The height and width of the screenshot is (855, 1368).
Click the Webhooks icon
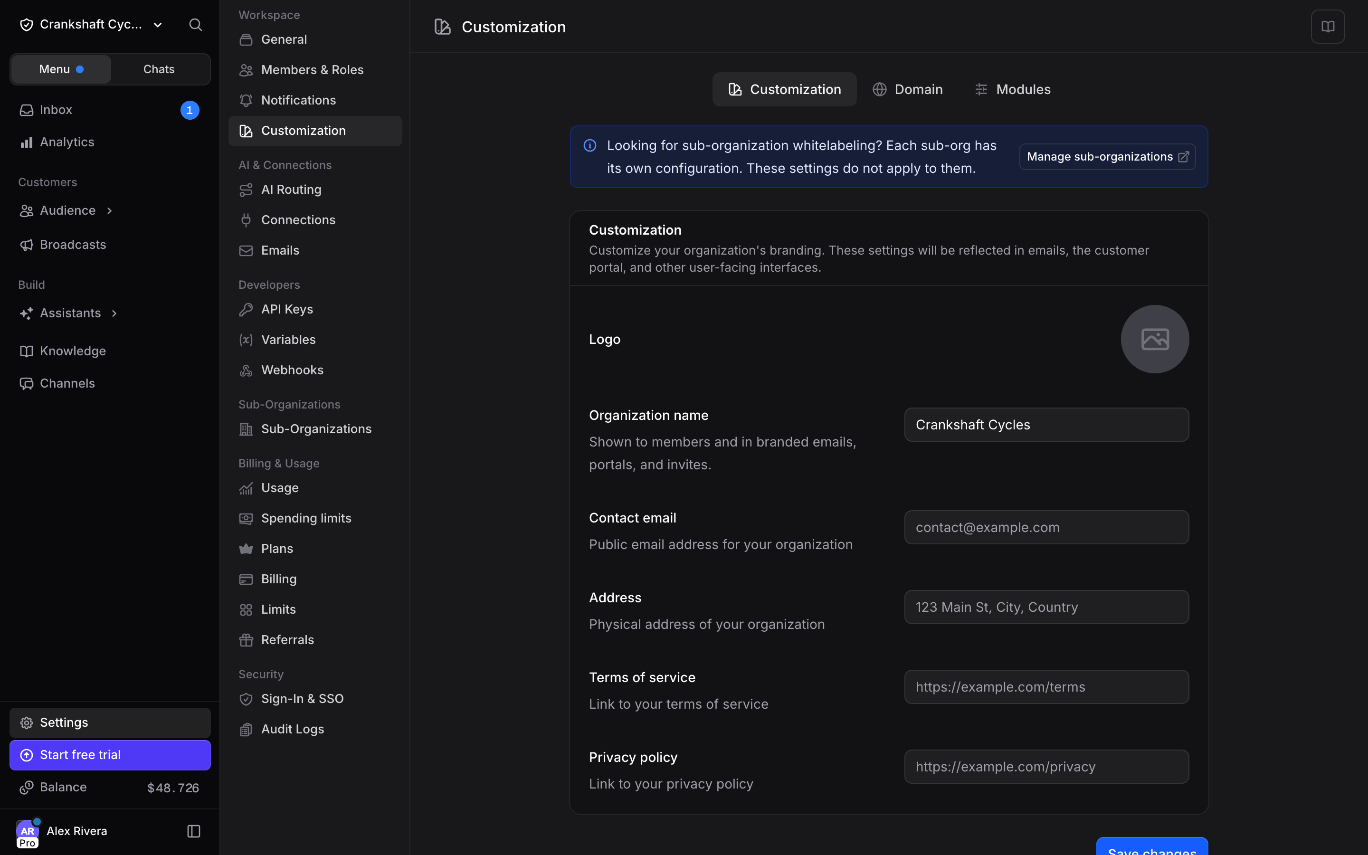tap(246, 370)
